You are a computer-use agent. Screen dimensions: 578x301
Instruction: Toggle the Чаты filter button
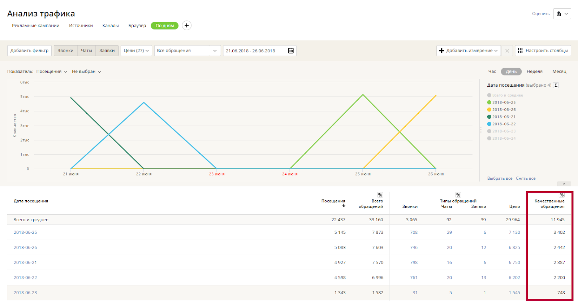[86, 51]
